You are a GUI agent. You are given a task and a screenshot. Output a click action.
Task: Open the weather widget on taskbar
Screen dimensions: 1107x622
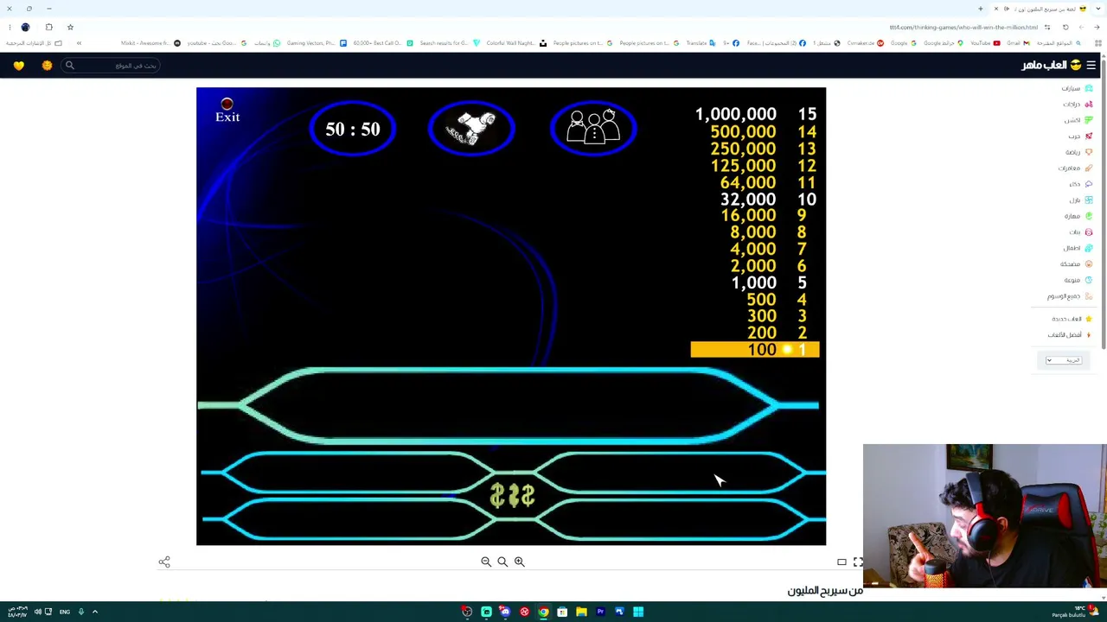coord(1074,612)
